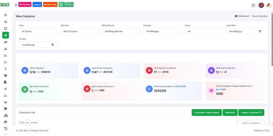Click the arrow icon beside the BSD logo

coord(15,5)
